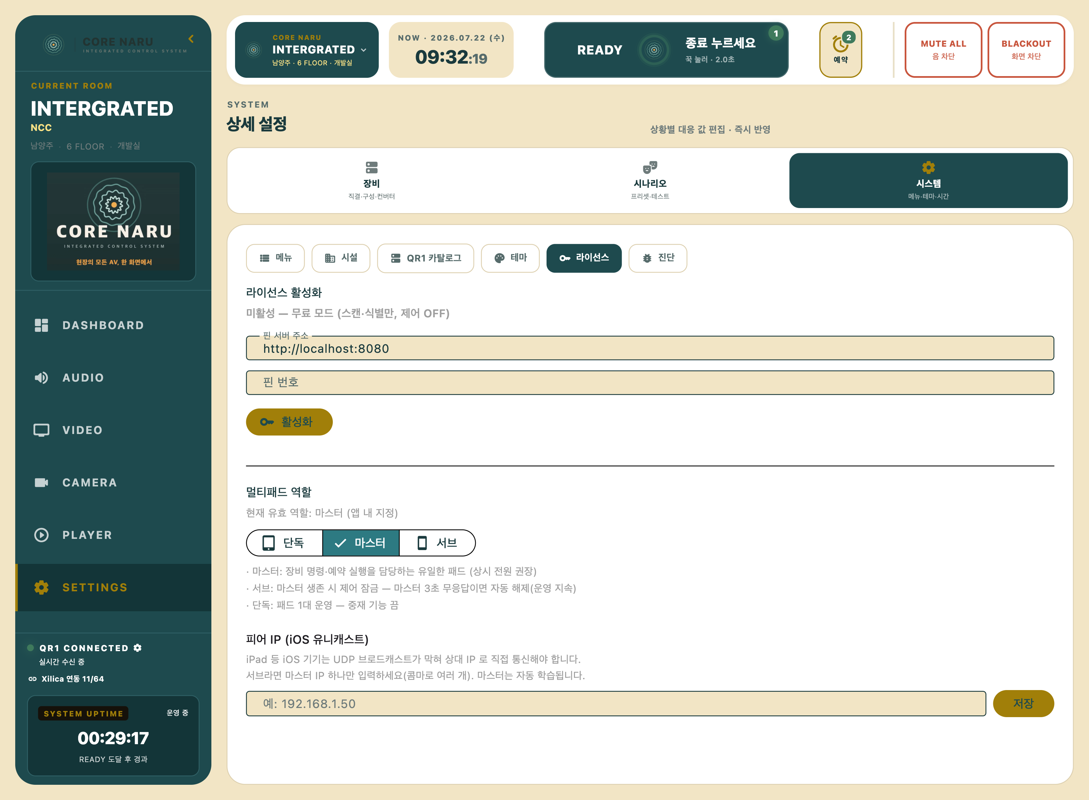Click the Video monitor icon

point(42,430)
